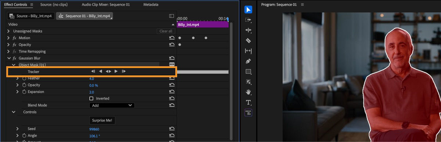This screenshot has height=142, width=441.
Task: Select Sequence 01 • Billy_Int.mp4 tab
Action: coord(85,16)
